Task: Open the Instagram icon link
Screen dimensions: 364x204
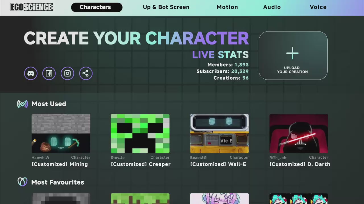Action: coord(67,74)
